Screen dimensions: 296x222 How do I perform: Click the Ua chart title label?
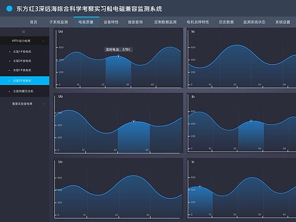click(x=60, y=31)
